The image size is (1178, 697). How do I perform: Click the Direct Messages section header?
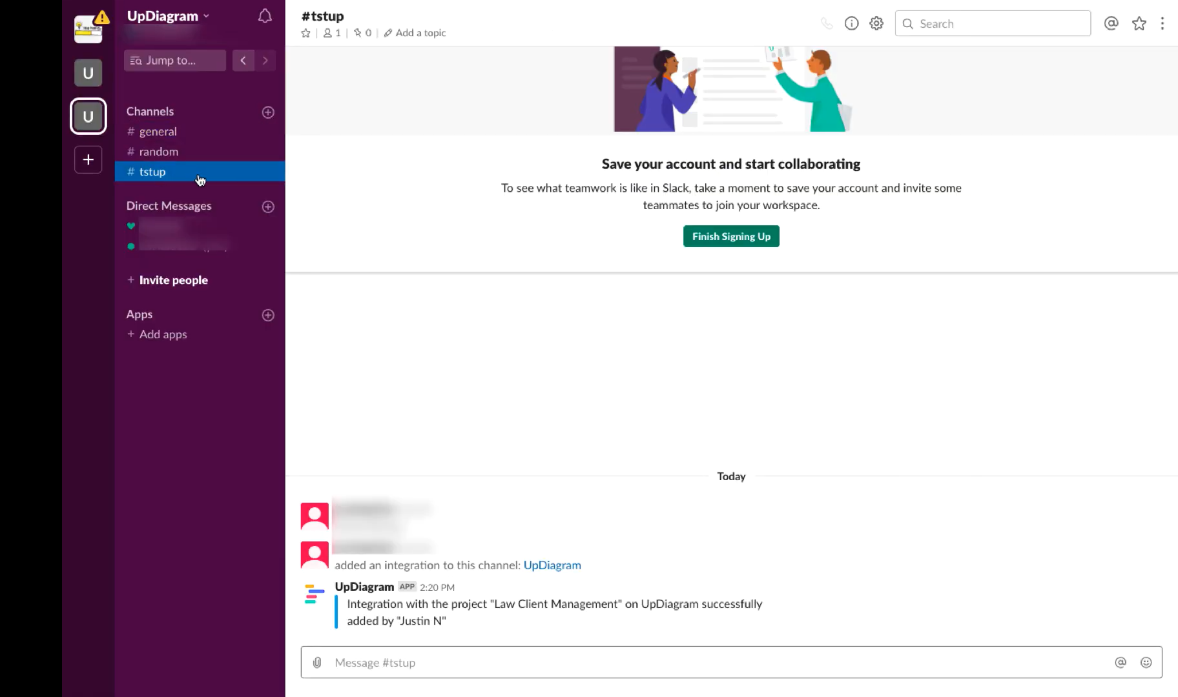click(x=169, y=206)
